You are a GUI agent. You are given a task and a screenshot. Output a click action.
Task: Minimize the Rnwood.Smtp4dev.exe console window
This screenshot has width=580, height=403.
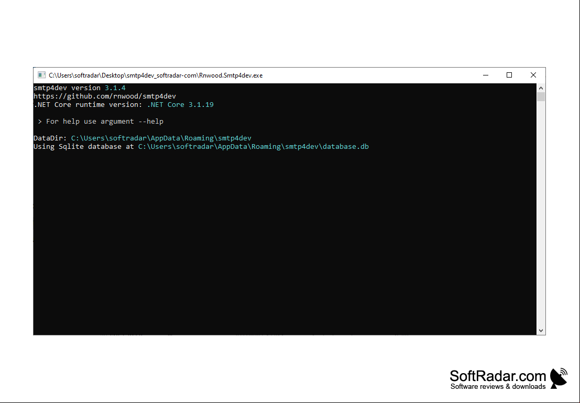(x=486, y=75)
